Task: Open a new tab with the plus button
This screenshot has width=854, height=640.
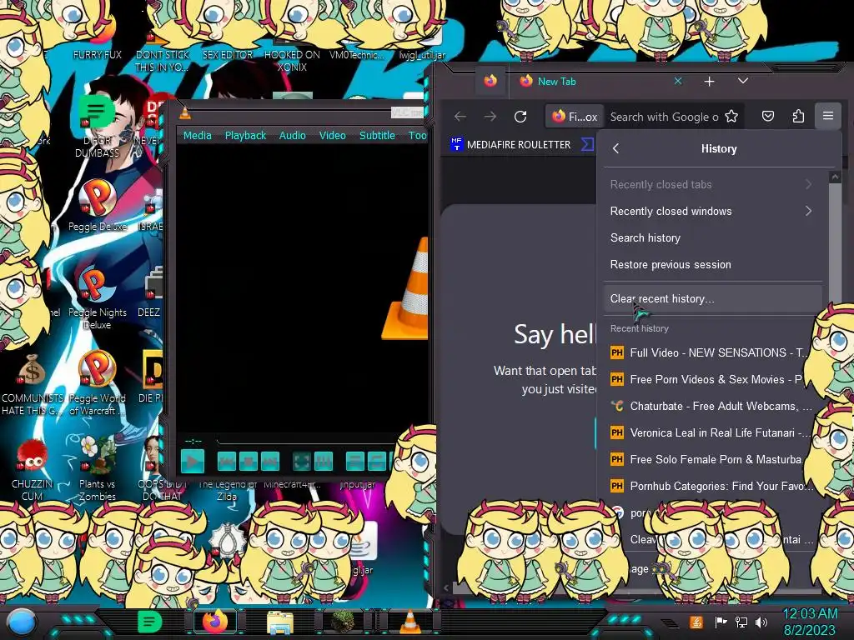Action: [709, 82]
